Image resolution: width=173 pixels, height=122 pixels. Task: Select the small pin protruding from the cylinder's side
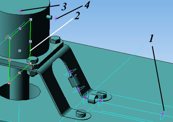coord(49,17)
